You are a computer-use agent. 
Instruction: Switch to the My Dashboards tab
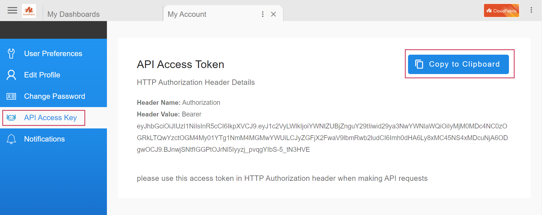point(74,14)
